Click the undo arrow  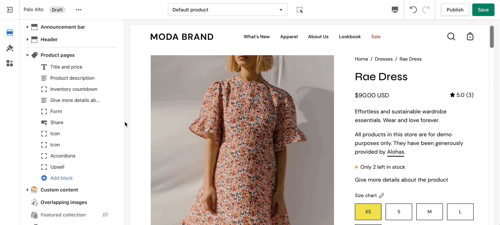coord(413,10)
